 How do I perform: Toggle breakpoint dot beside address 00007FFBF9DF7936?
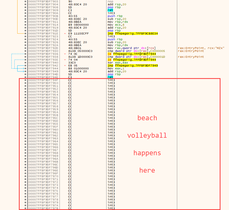pos(25,54)
